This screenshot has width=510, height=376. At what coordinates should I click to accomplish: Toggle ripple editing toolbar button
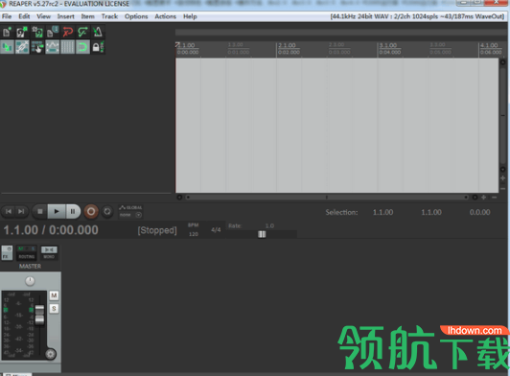point(37,47)
